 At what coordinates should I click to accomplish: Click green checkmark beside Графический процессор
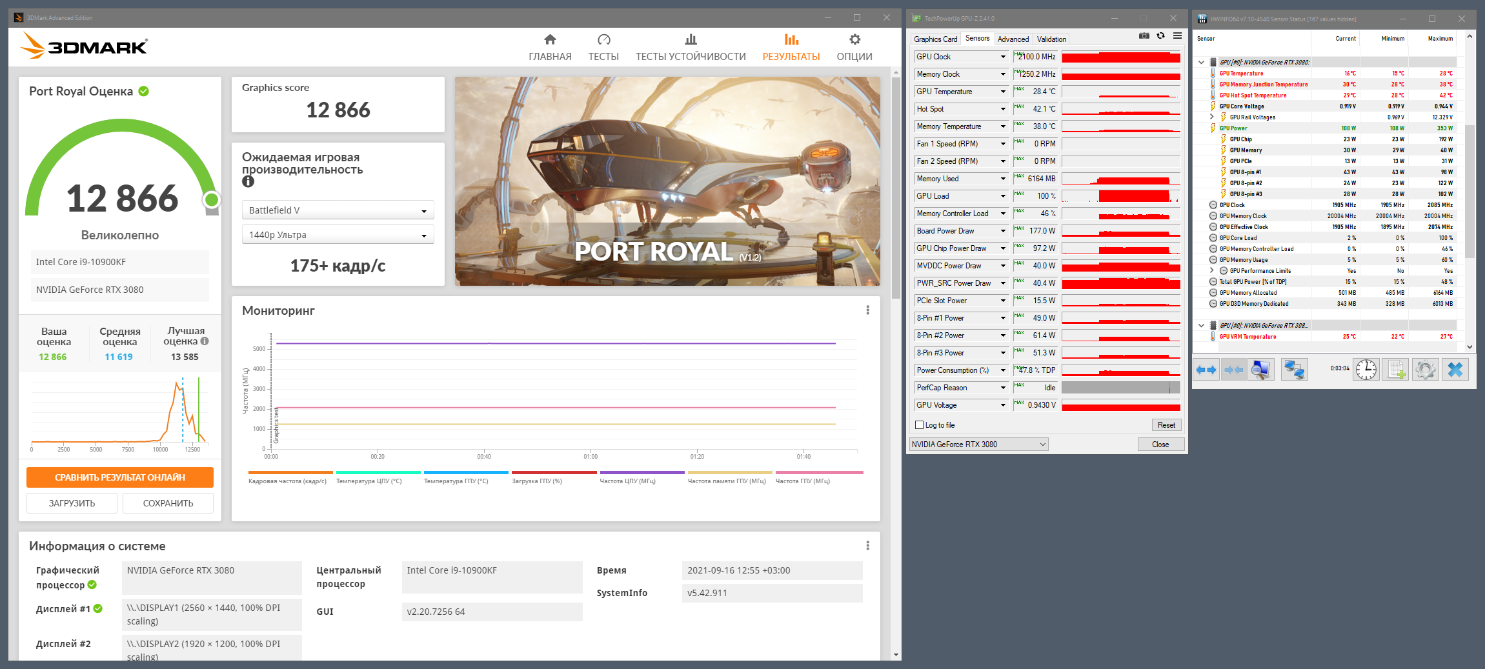click(x=92, y=584)
